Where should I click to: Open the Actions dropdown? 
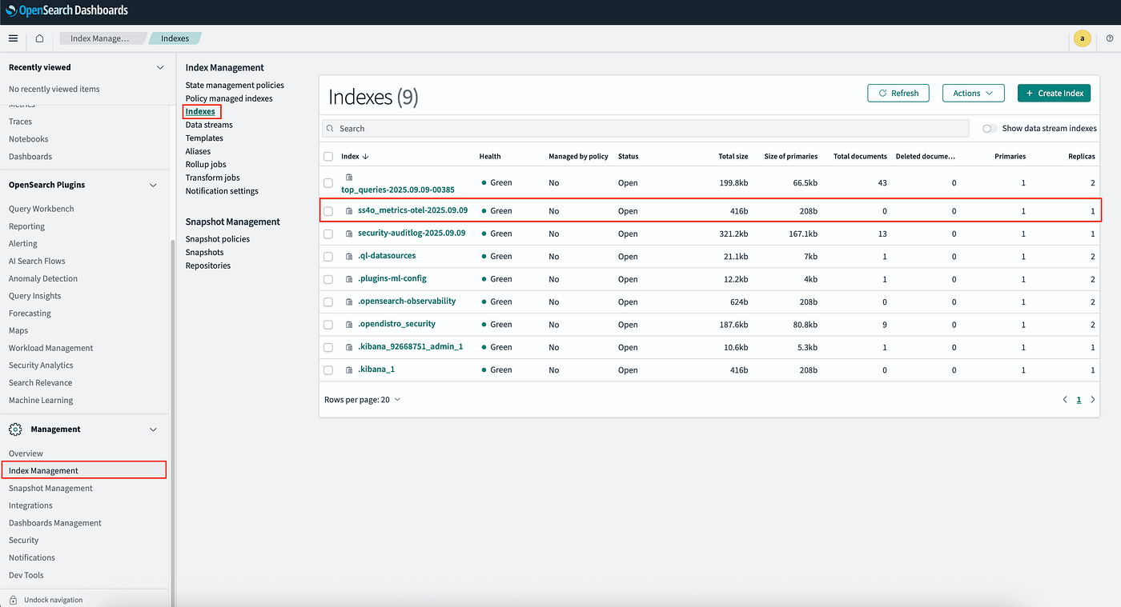pos(973,93)
